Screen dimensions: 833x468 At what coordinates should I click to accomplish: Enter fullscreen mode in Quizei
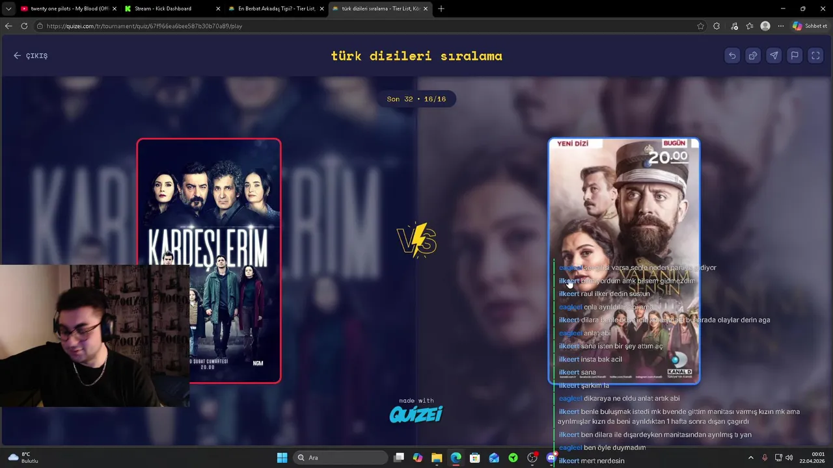pos(815,56)
